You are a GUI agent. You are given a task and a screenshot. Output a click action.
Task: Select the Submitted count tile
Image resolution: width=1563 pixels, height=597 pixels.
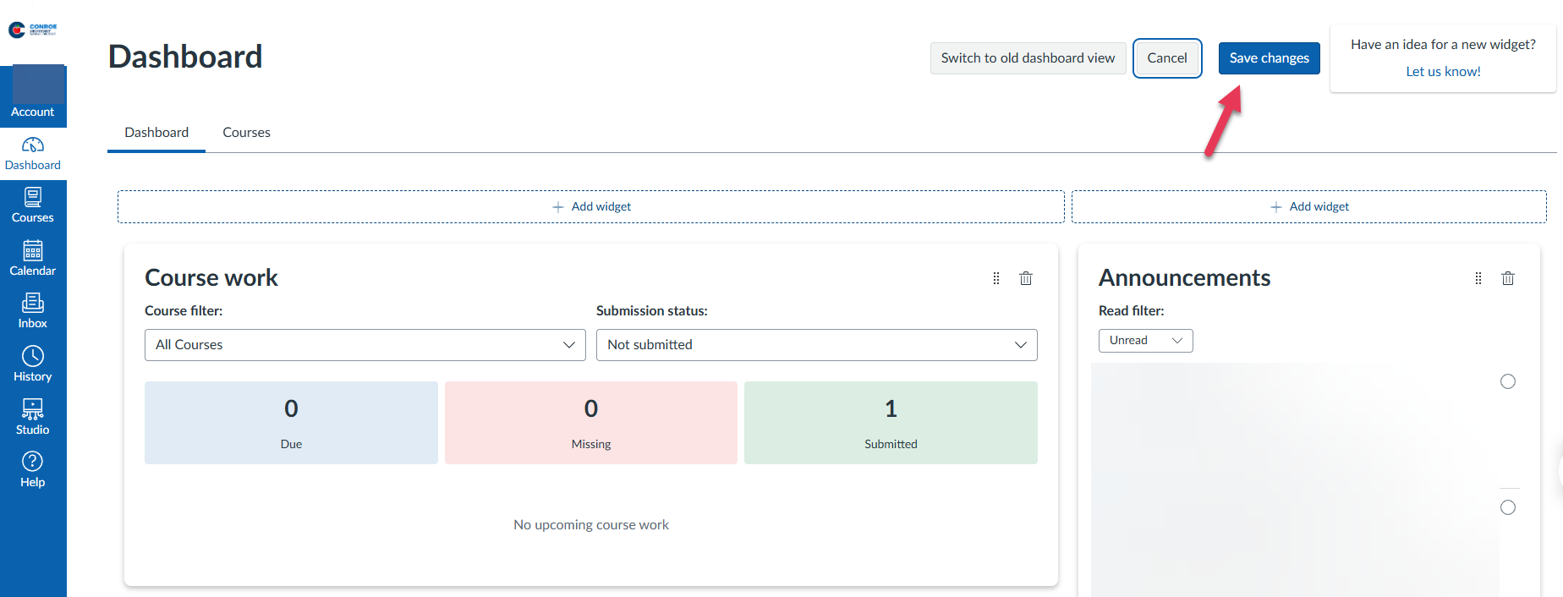[890, 423]
